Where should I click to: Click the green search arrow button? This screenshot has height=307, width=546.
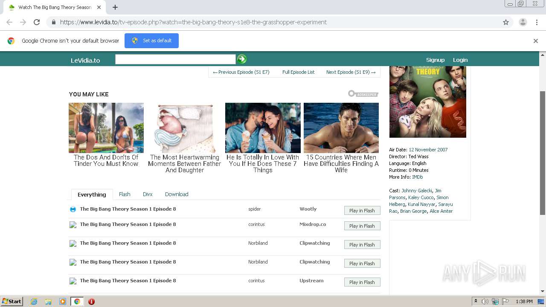click(x=242, y=59)
